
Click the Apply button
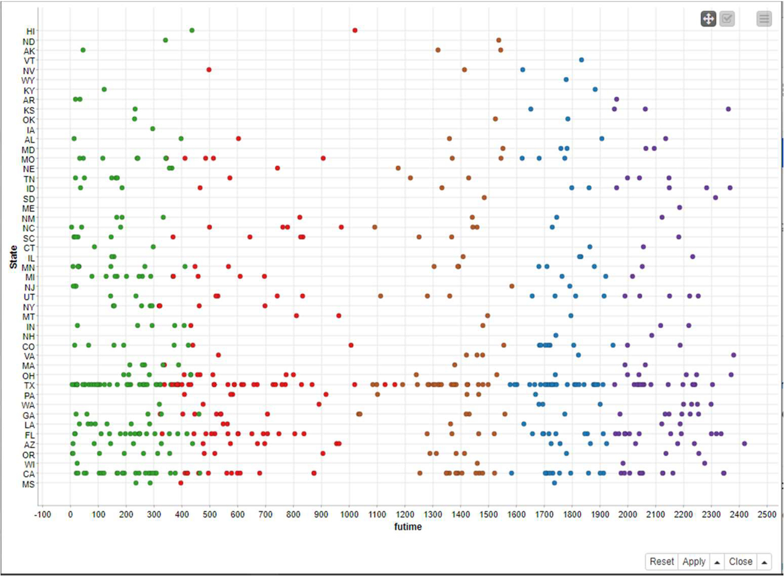click(694, 561)
